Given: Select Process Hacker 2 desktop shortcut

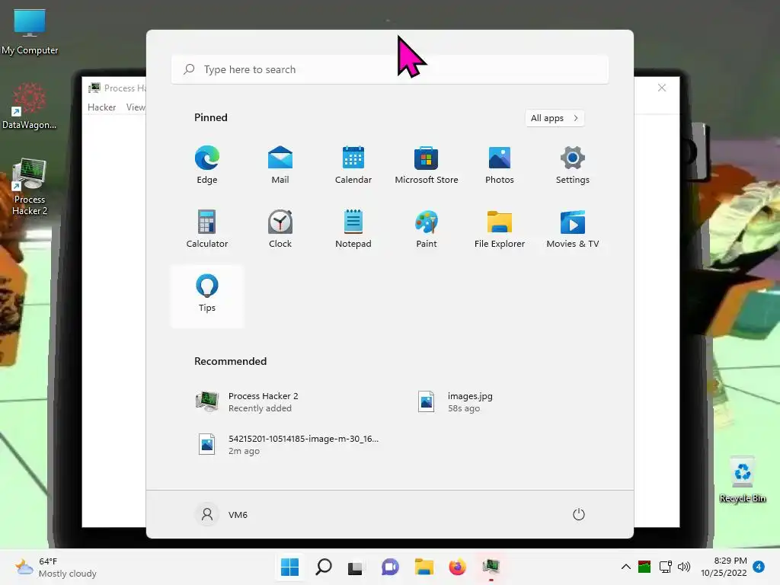Looking at the screenshot, I should [30, 187].
